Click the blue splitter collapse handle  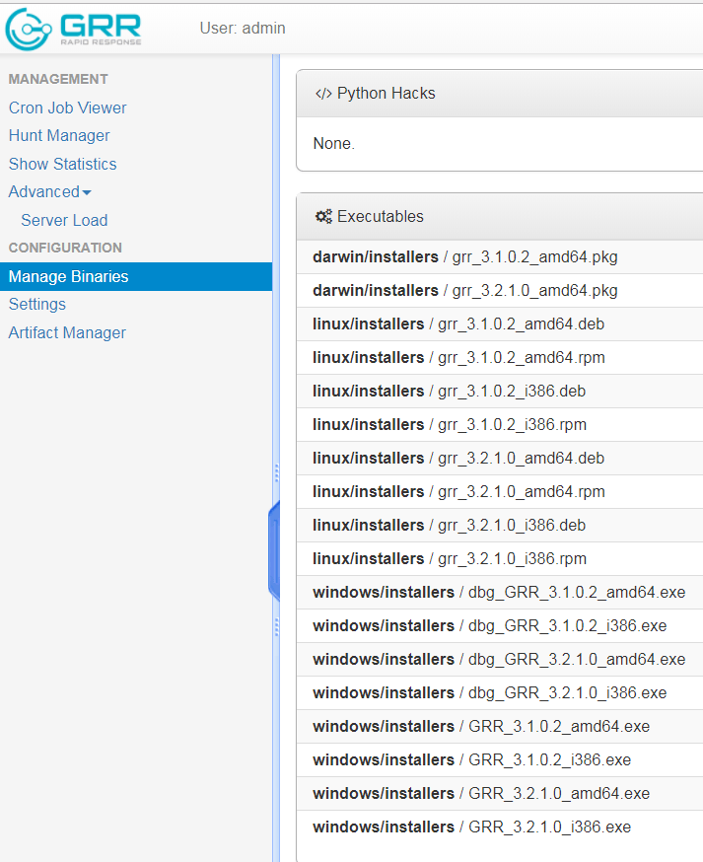274,551
